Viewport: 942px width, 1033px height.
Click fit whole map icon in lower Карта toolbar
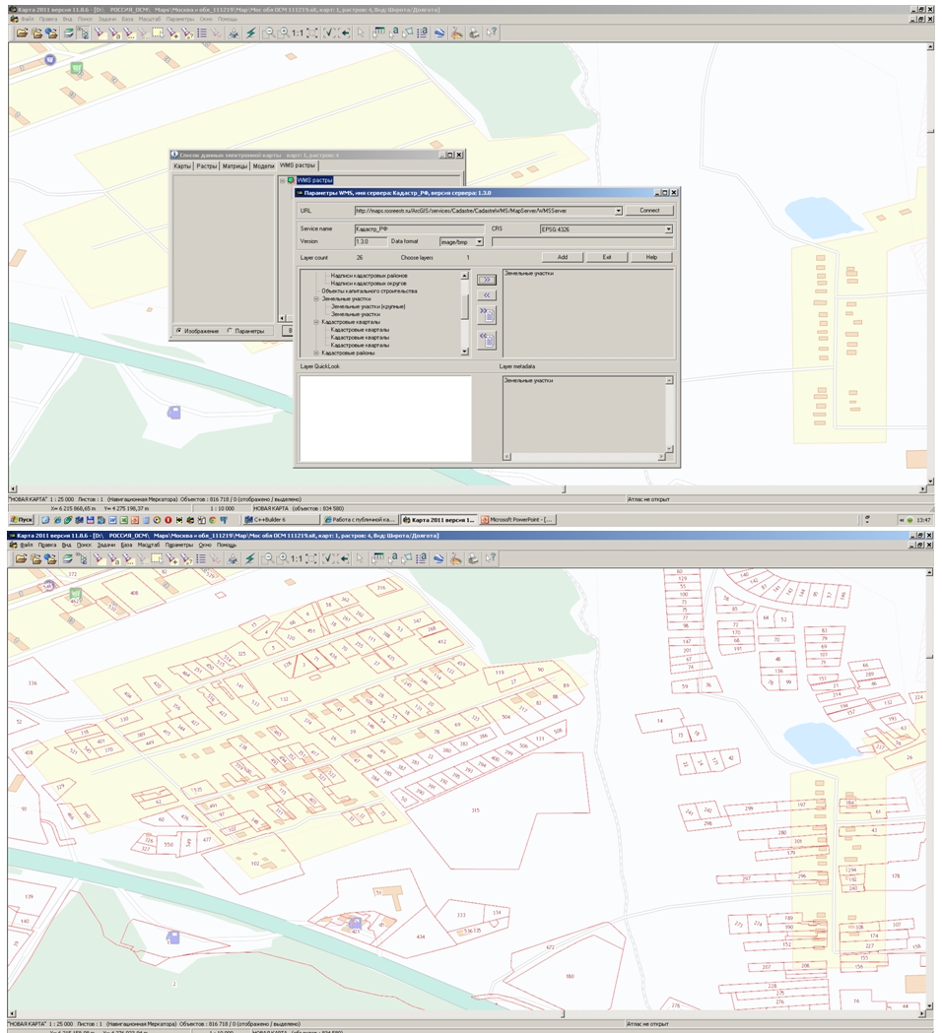pos(311,558)
